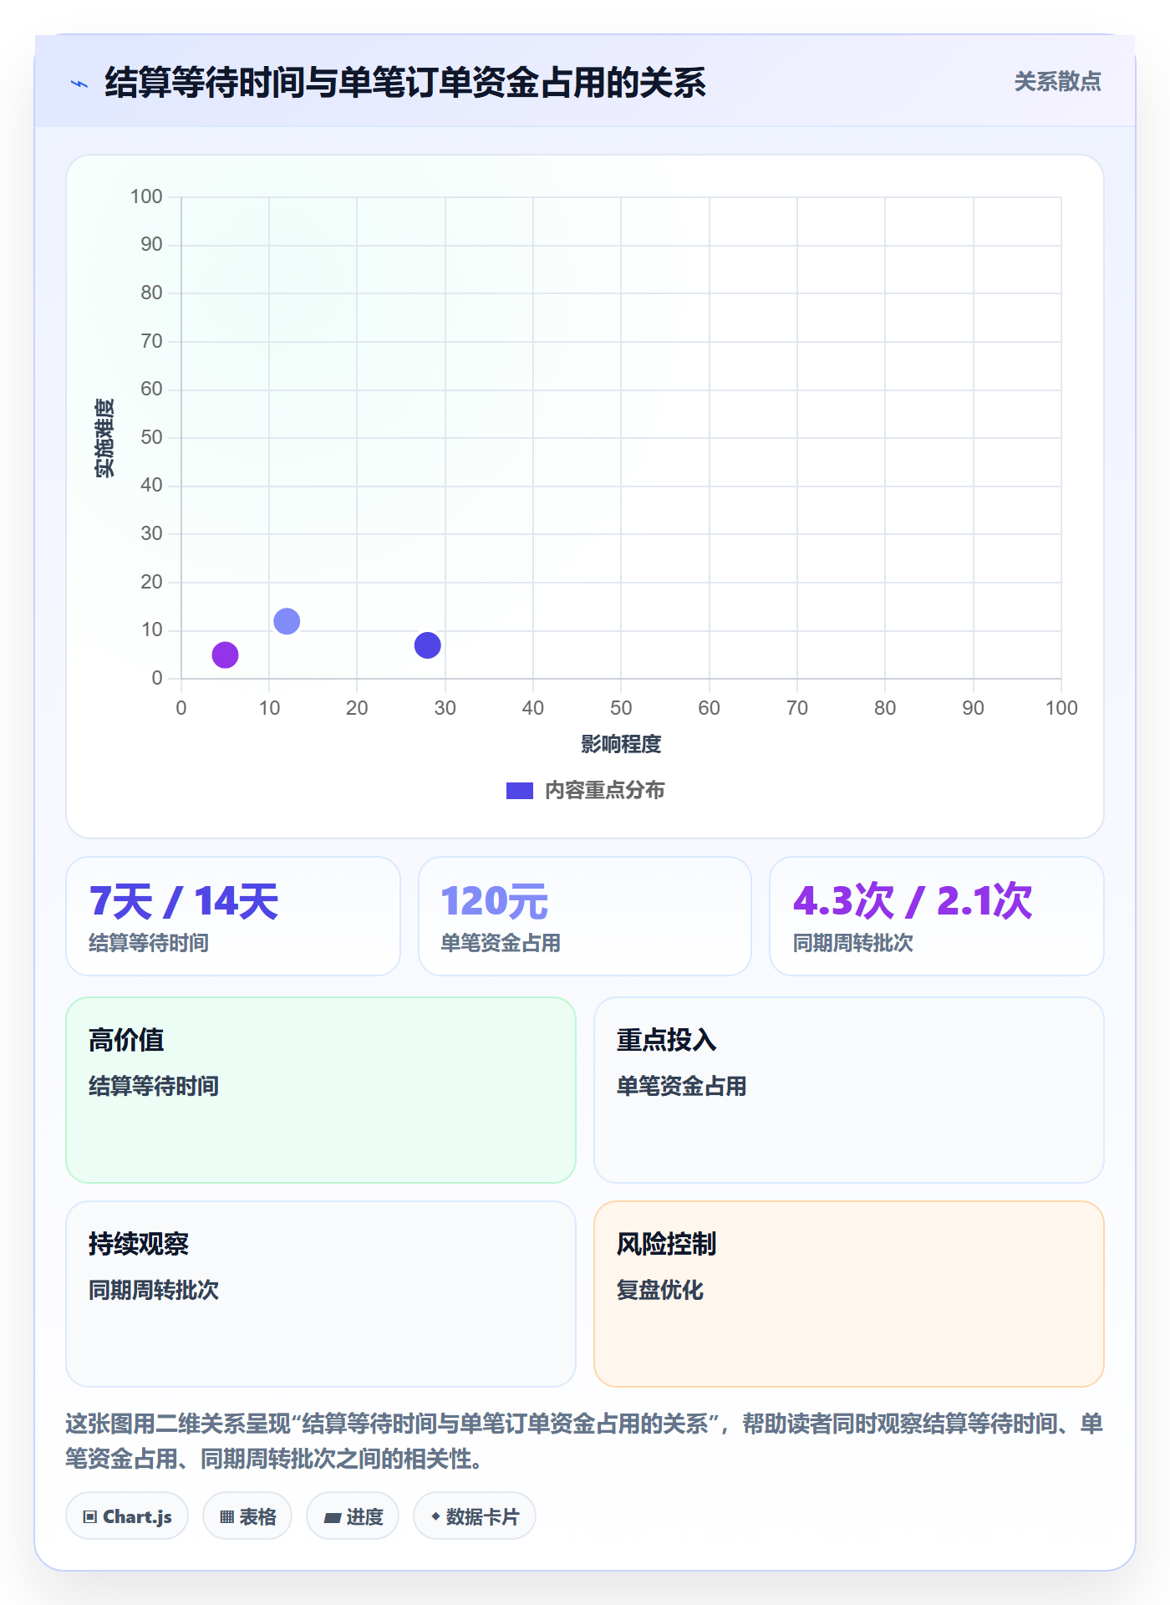Click the 结算等待时间 label under 7天 / 14天
Screen dimensions: 1170x1605
(x=149, y=943)
